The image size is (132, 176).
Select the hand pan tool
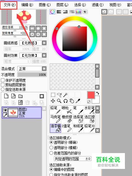click(x=72, y=101)
